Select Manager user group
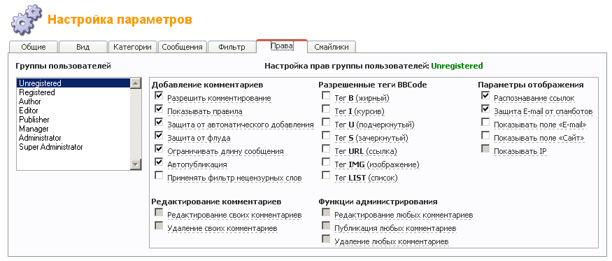The height and width of the screenshot is (261, 612). click(x=73, y=129)
